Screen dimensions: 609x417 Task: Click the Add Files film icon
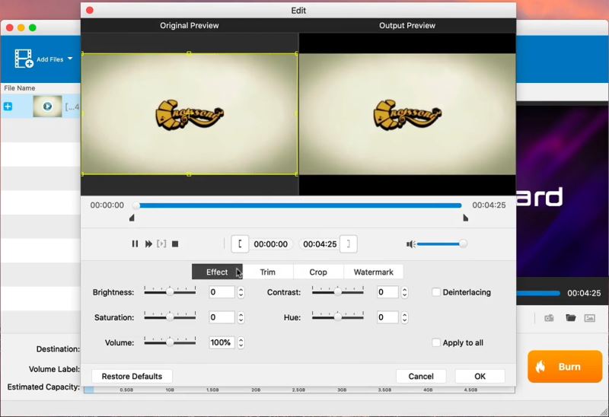click(24, 59)
